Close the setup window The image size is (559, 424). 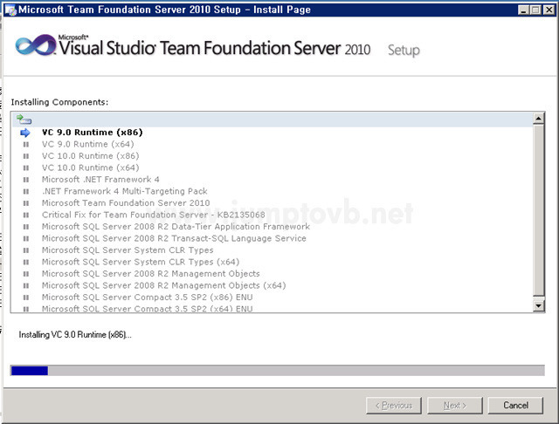tap(549, 10)
